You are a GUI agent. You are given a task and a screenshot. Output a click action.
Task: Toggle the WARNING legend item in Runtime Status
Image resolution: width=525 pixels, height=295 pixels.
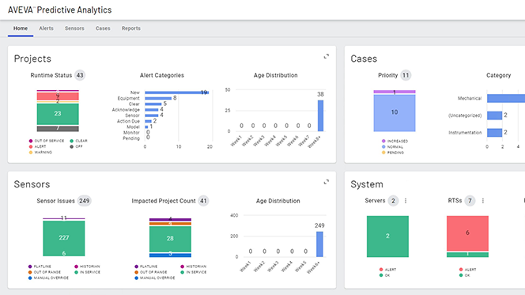(x=40, y=153)
